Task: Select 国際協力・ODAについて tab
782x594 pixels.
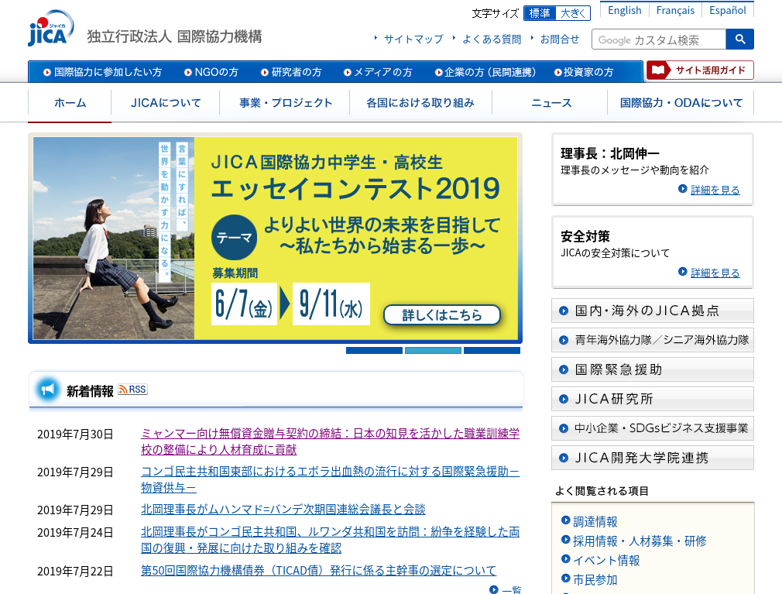Action: [681, 103]
